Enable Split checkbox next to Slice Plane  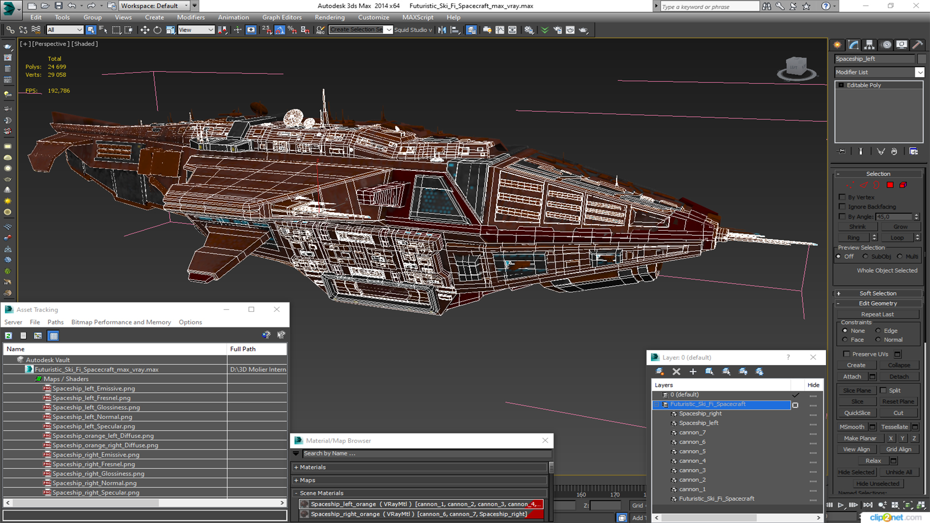[883, 390]
